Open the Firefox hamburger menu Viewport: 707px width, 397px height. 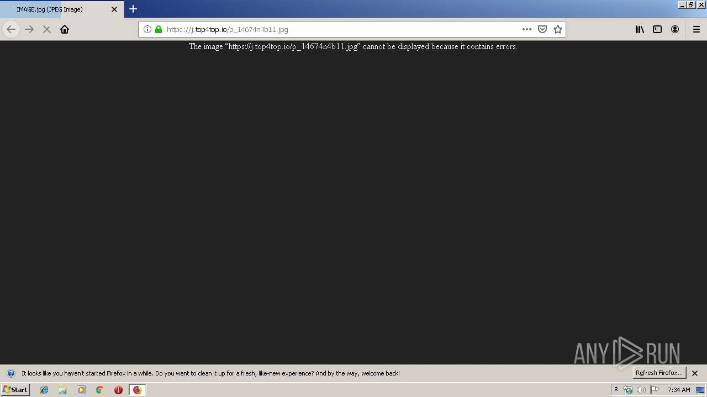coord(697,29)
